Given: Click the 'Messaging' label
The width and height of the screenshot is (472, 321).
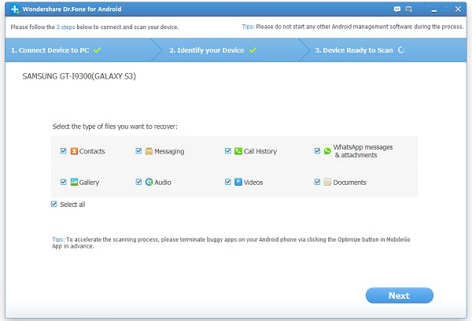Looking at the screenshot, I should tap(169, 152).
